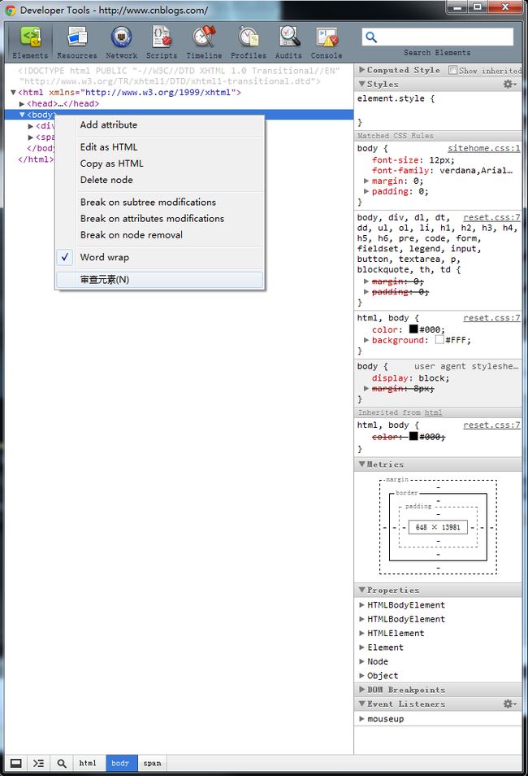Expand the DOM Breakpoints section
Screen dimensions: 528x776
coord(362,690)
